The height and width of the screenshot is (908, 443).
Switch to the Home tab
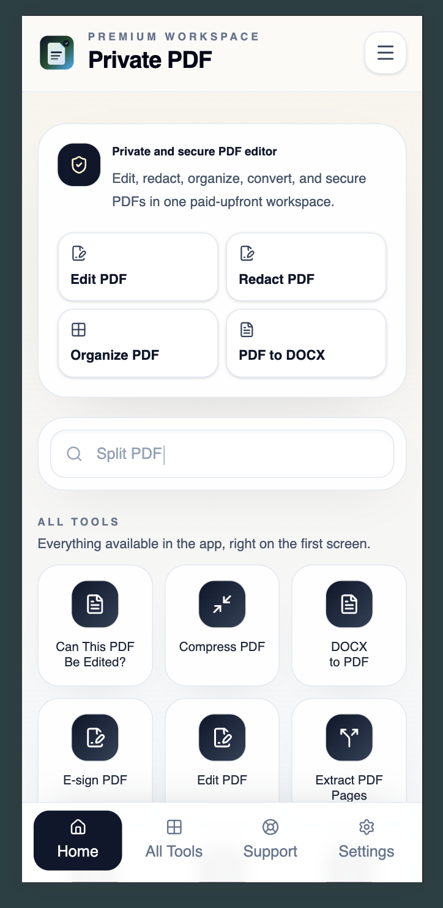pos(78,840)
